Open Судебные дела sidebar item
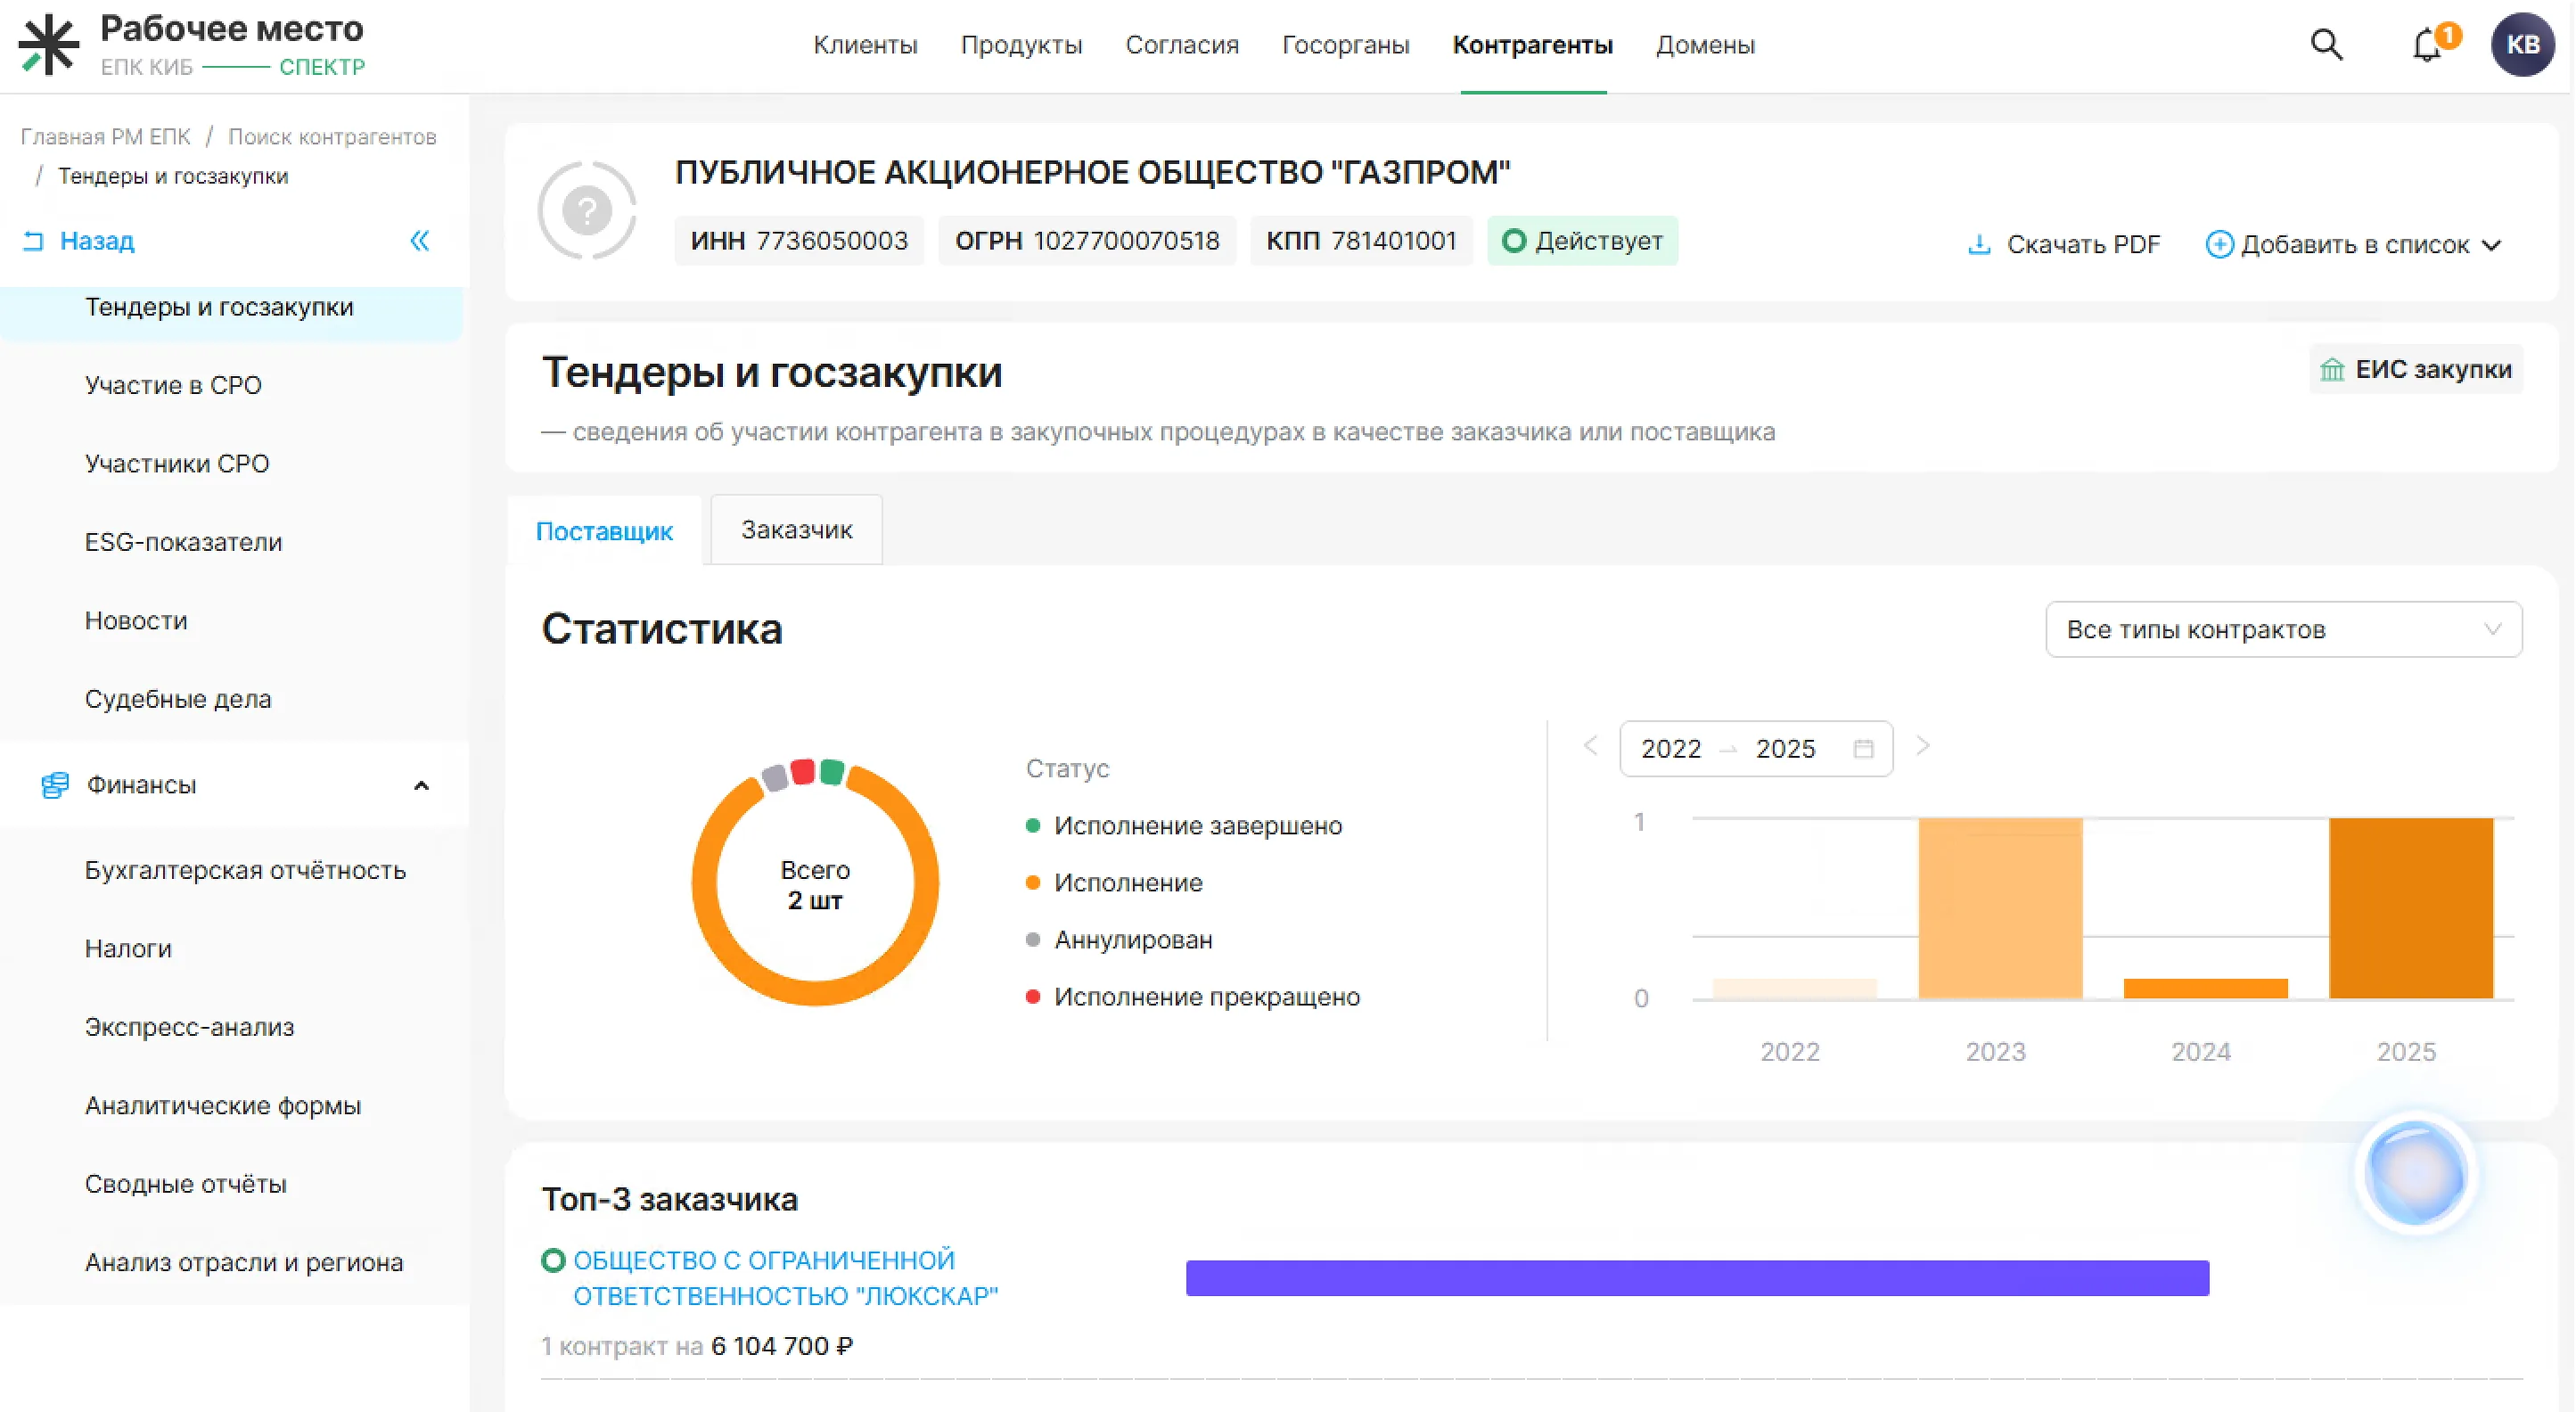Viewport: 2576px width, 1412px height. tap(178, 699)
